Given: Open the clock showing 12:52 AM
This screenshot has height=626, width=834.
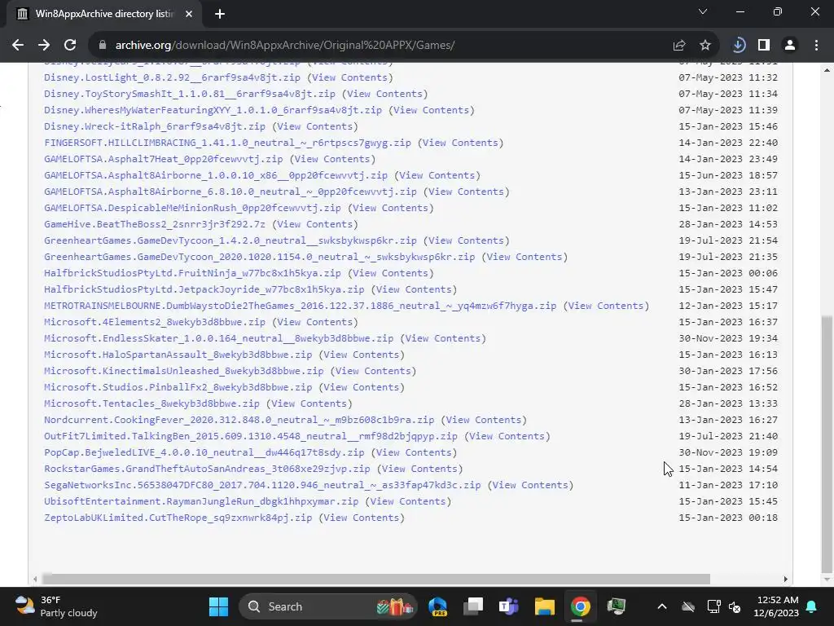Looking at the screenshot, I should pyautogui.click(x=776, y=606).
